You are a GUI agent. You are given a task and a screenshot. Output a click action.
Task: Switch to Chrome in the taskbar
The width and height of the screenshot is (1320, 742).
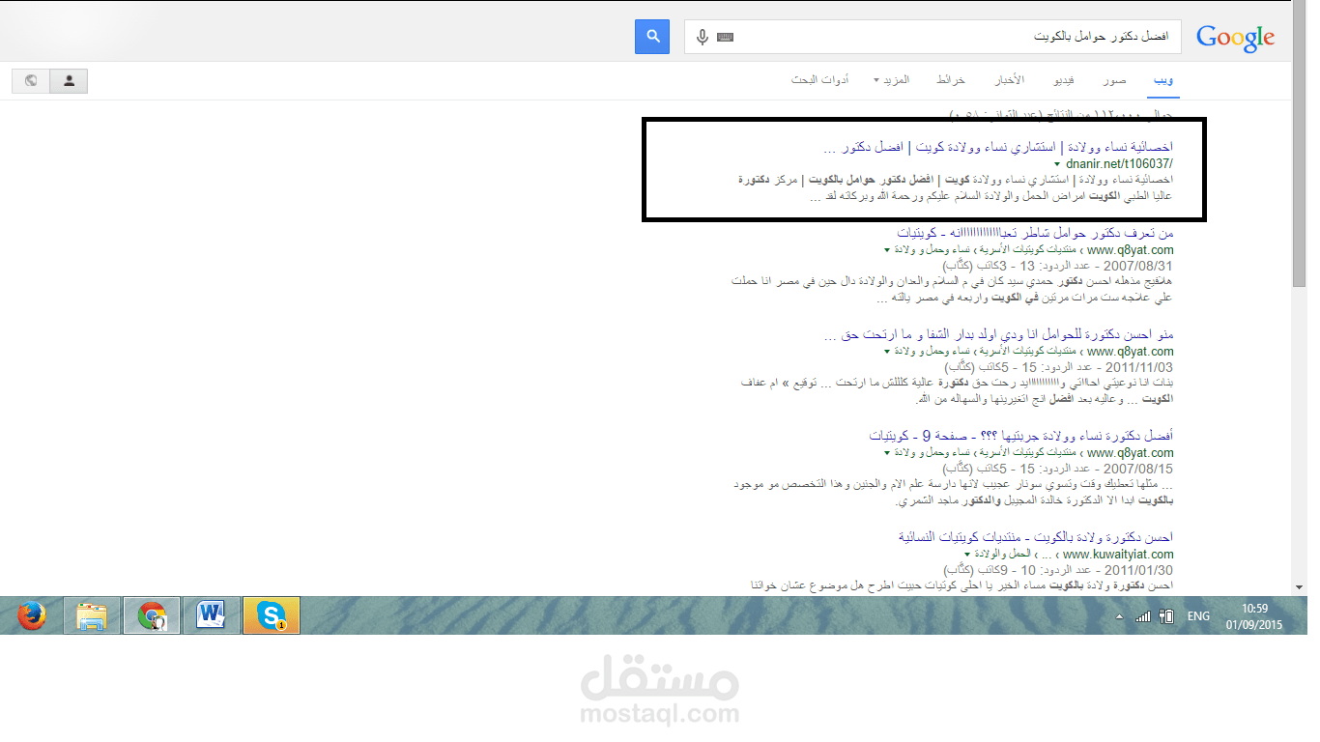152,615
